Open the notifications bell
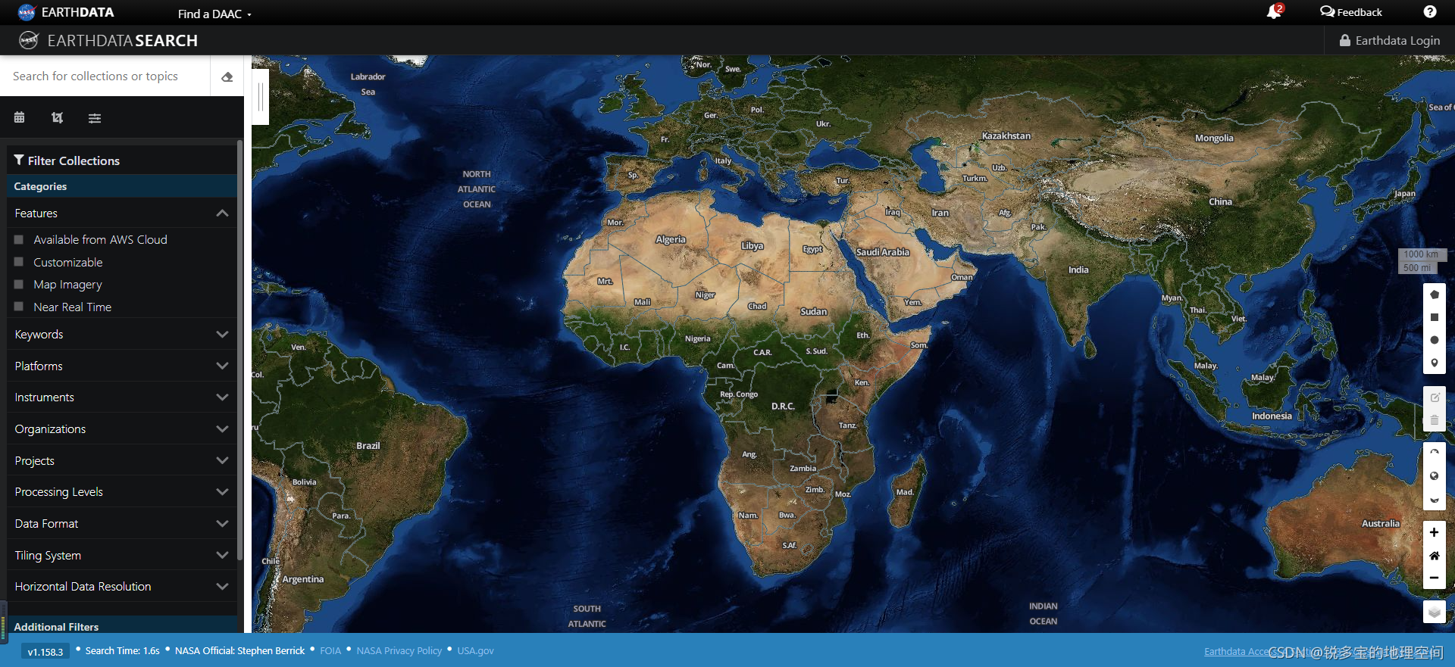This screenshot has width=1455, height=667. tap(1273, 12)
